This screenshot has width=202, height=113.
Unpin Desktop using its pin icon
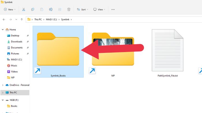click(28, 36)
